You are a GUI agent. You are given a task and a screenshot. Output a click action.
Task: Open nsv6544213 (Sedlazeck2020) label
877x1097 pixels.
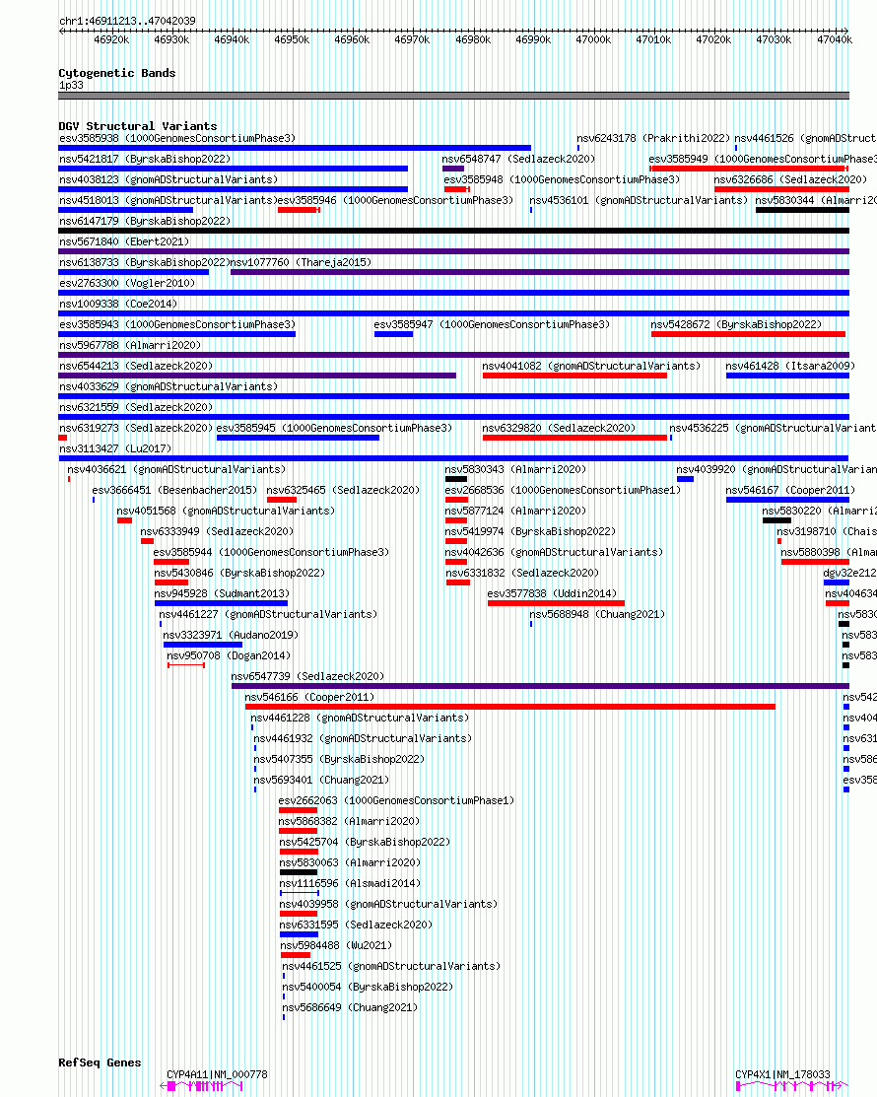pyautogui.click(x=136, y=366)
